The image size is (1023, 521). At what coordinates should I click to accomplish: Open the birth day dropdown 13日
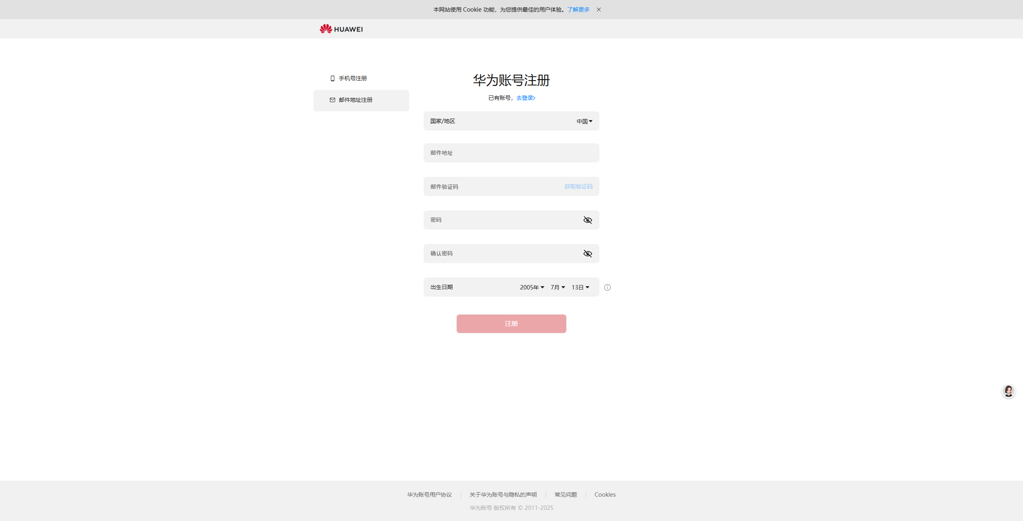click(580, 287)
